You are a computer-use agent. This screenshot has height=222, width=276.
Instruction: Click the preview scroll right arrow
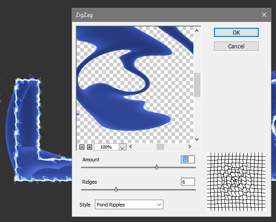pyautogui.click(x=190, y=146)
